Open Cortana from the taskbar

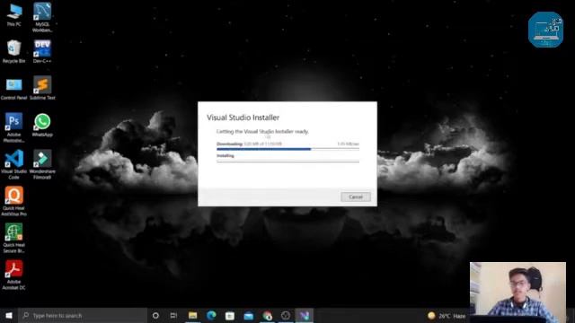coord(155,315)
